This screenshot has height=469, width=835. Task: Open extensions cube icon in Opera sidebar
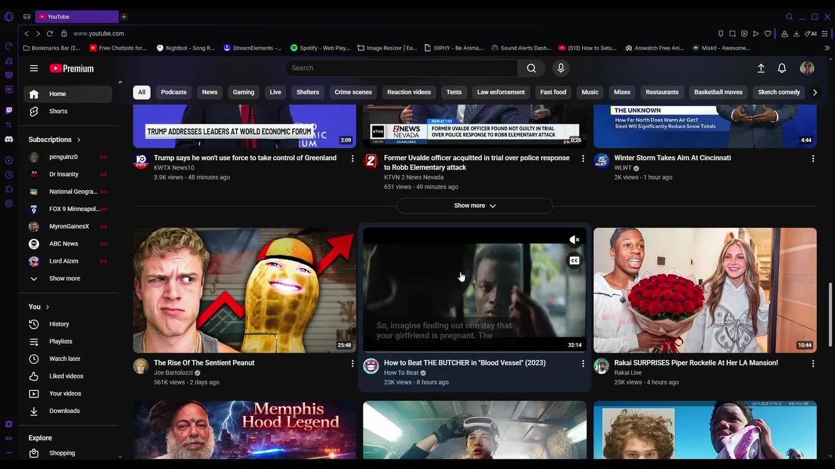click(x=8, y=189)
